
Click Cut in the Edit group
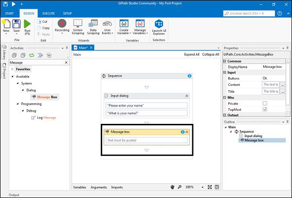43,21
